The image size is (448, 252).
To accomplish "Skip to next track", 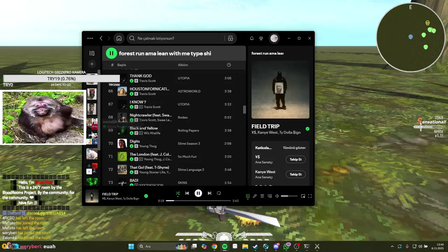I will 209,193.
